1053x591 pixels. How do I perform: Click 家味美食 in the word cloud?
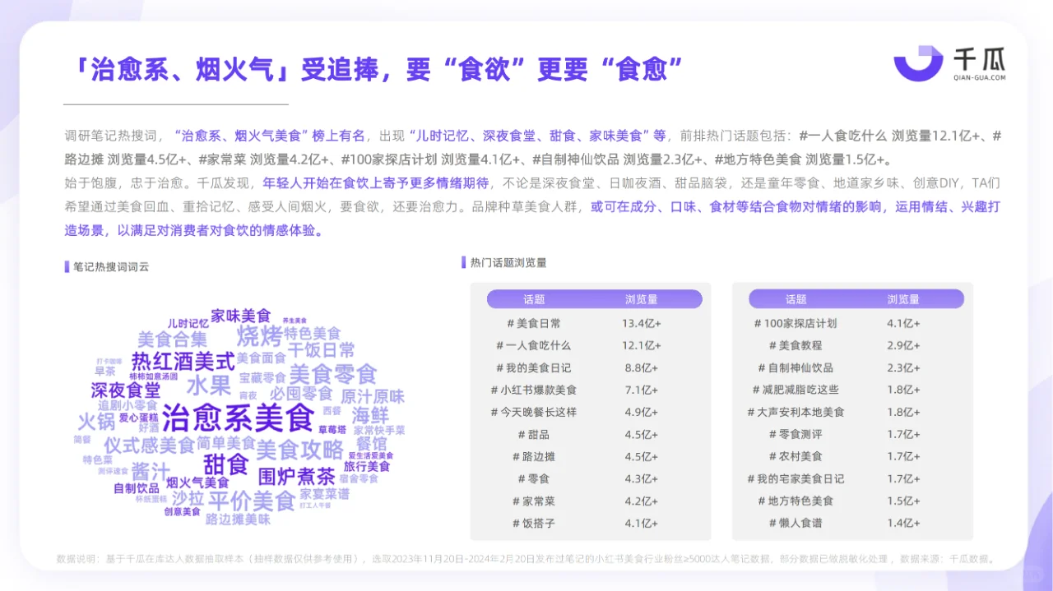(x=240, y=316)
